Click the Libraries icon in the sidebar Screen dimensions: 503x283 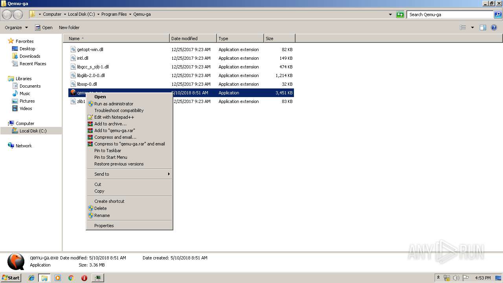(x=11, y=79)
